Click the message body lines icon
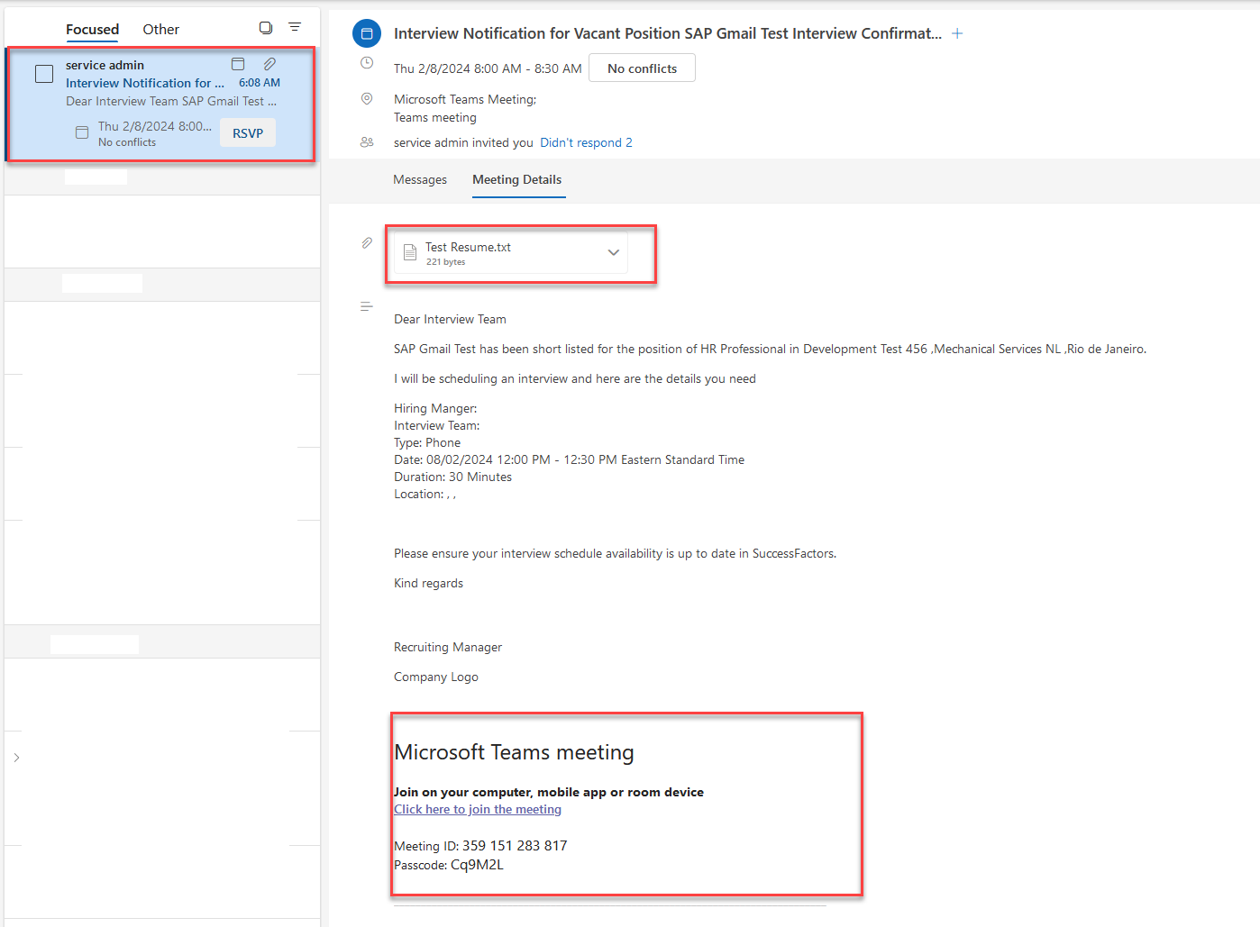The image size is (1260, 927). [x=367, y=307]
